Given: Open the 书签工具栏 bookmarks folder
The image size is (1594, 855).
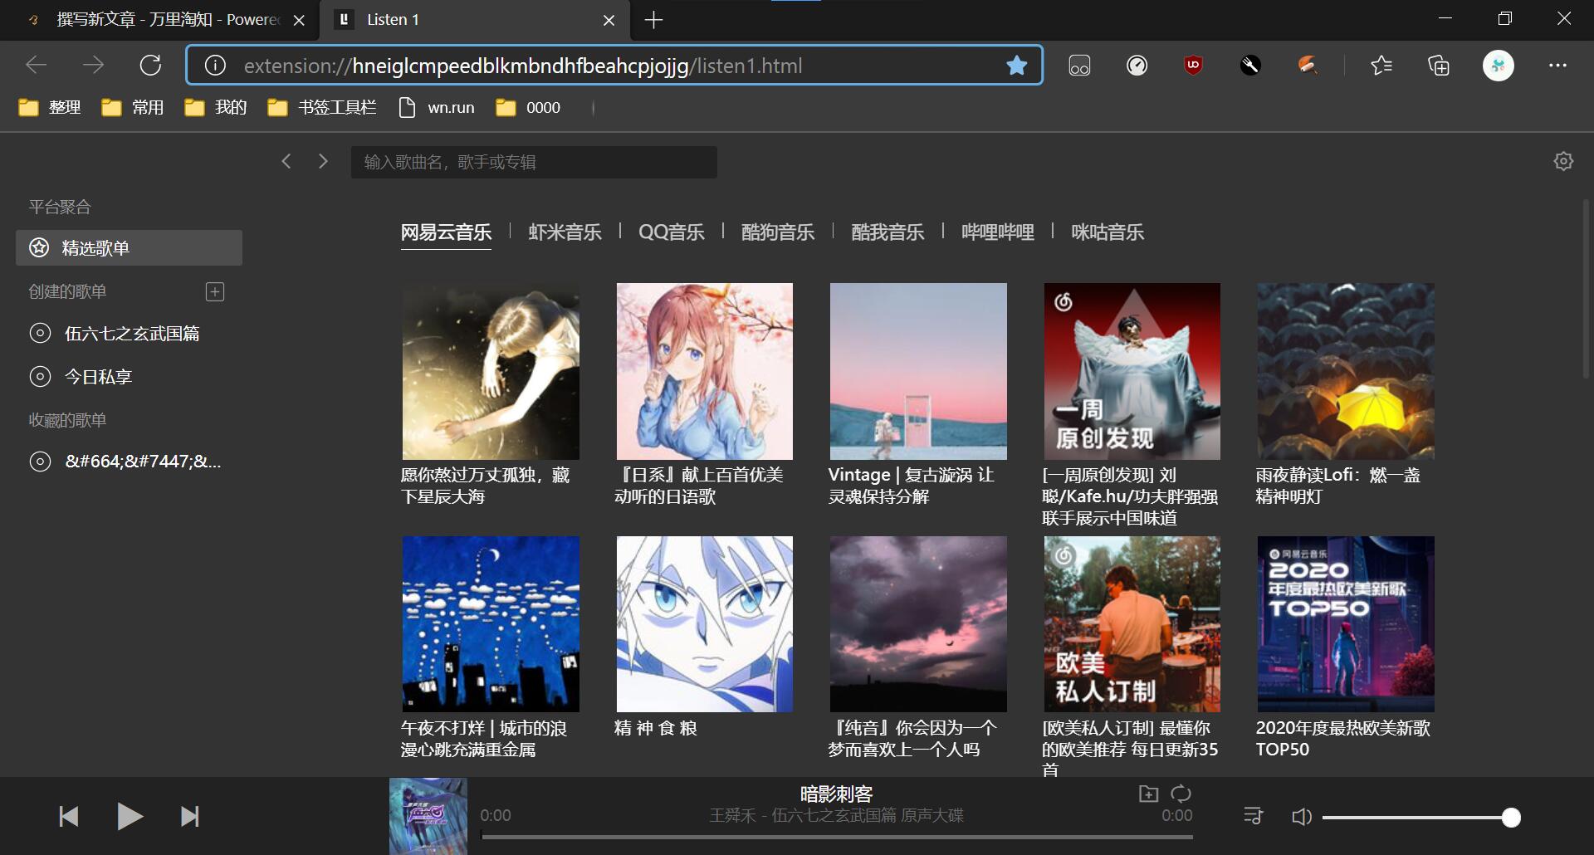Looking at the screenshot, I should point(322,108).
